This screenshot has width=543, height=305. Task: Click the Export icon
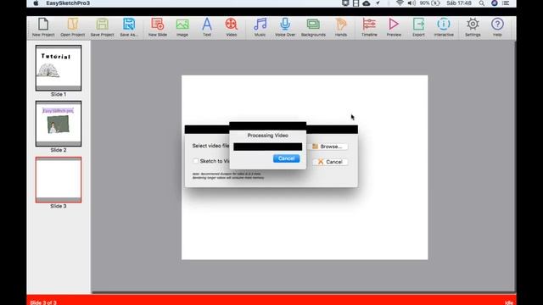(418, 27)
